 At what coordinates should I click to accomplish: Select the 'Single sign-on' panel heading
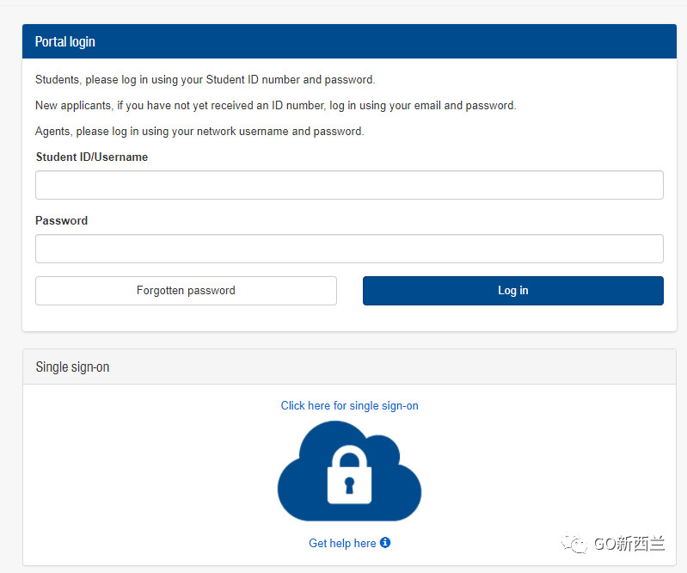pos(72,367)
